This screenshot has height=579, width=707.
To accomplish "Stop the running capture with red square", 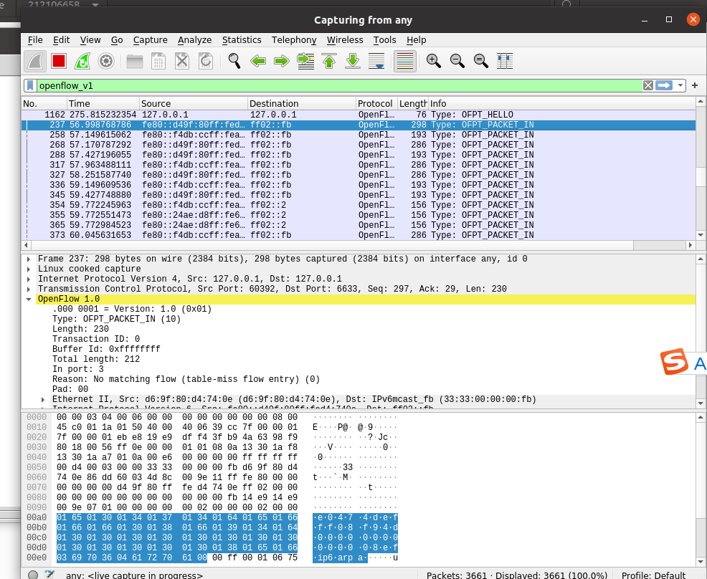I will [59, 61].
